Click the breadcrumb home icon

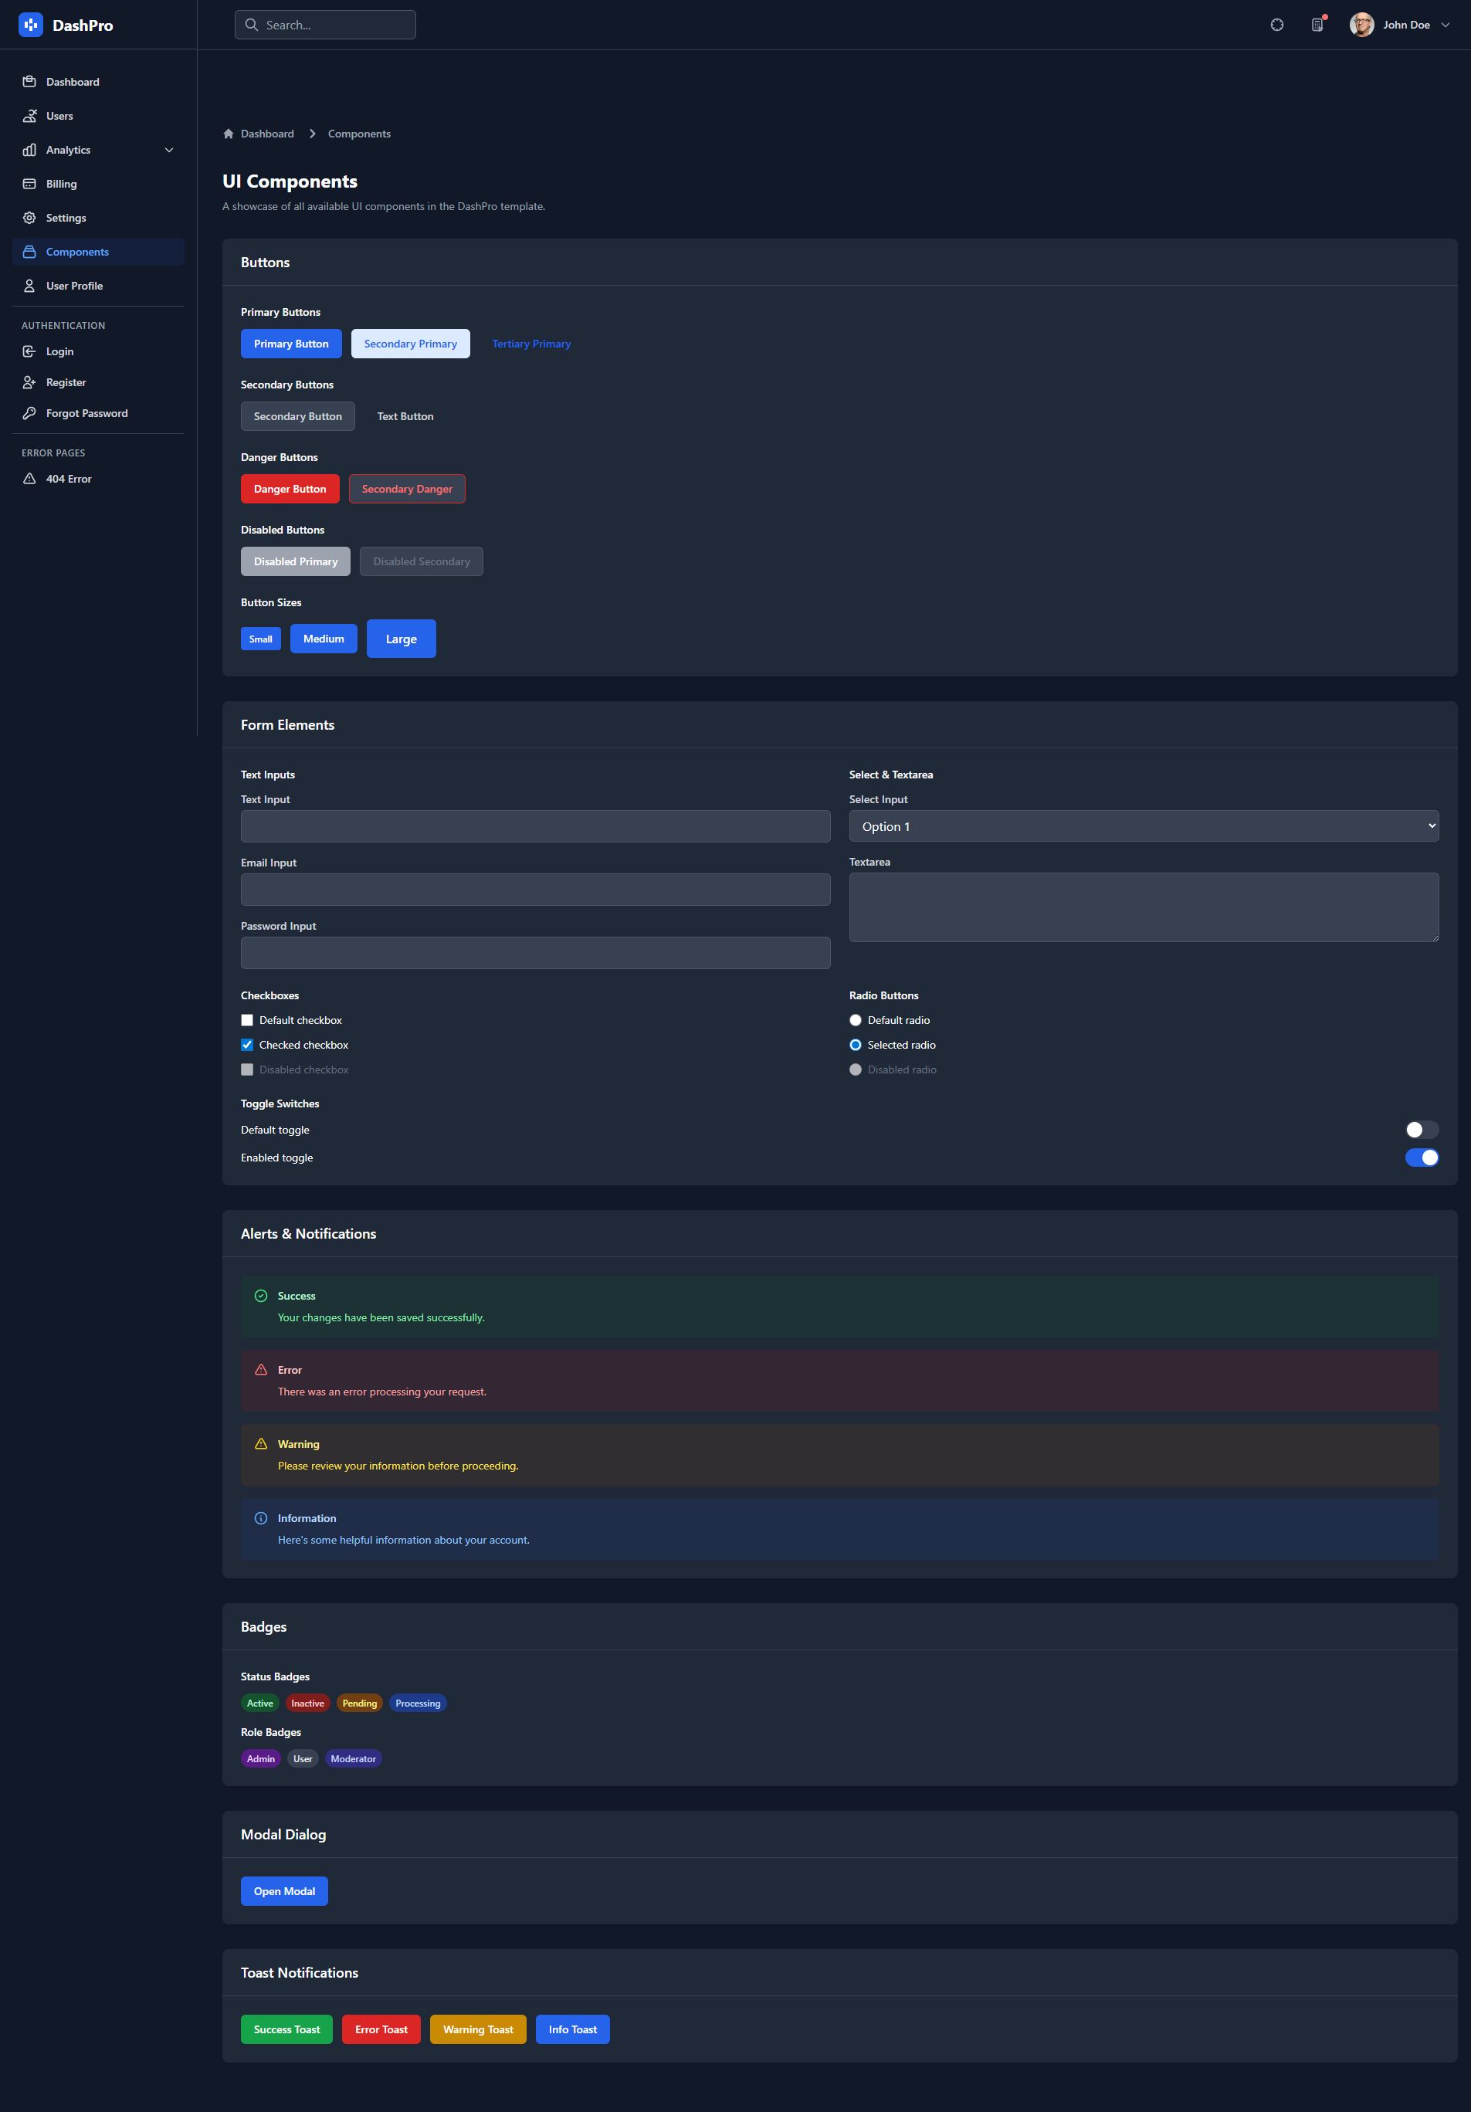point(228,134)
